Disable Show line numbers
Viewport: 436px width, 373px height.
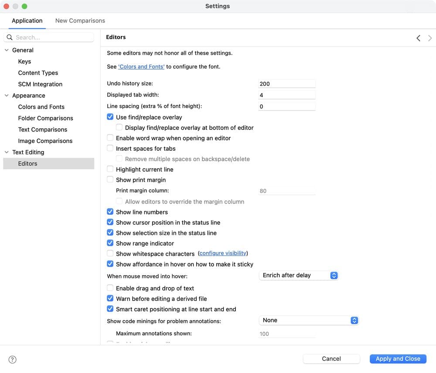click(x=110, y=212)
